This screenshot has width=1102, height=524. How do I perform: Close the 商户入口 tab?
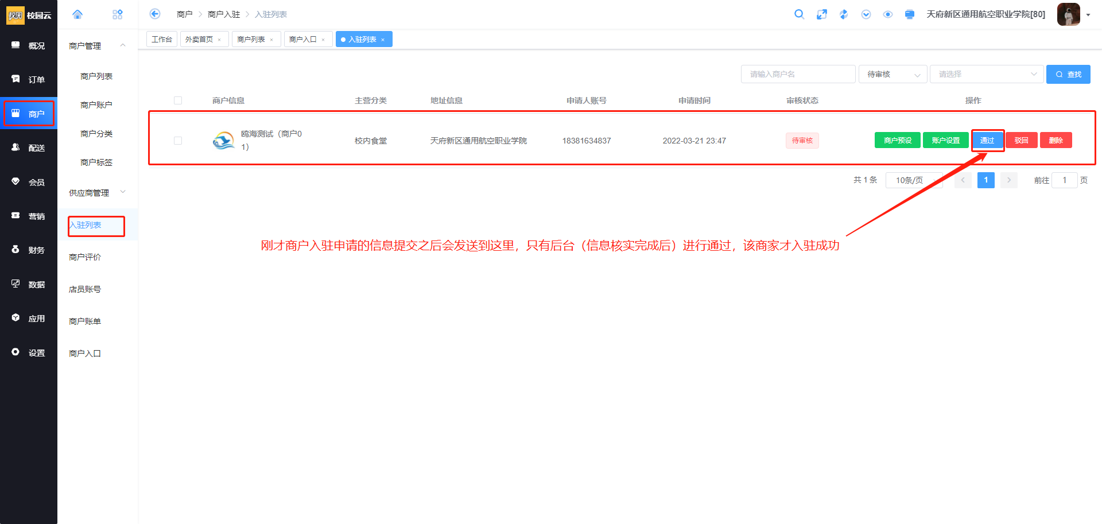tap(323, 40)
